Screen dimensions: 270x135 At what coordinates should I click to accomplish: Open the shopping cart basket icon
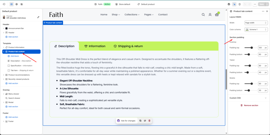click(217, 15)
